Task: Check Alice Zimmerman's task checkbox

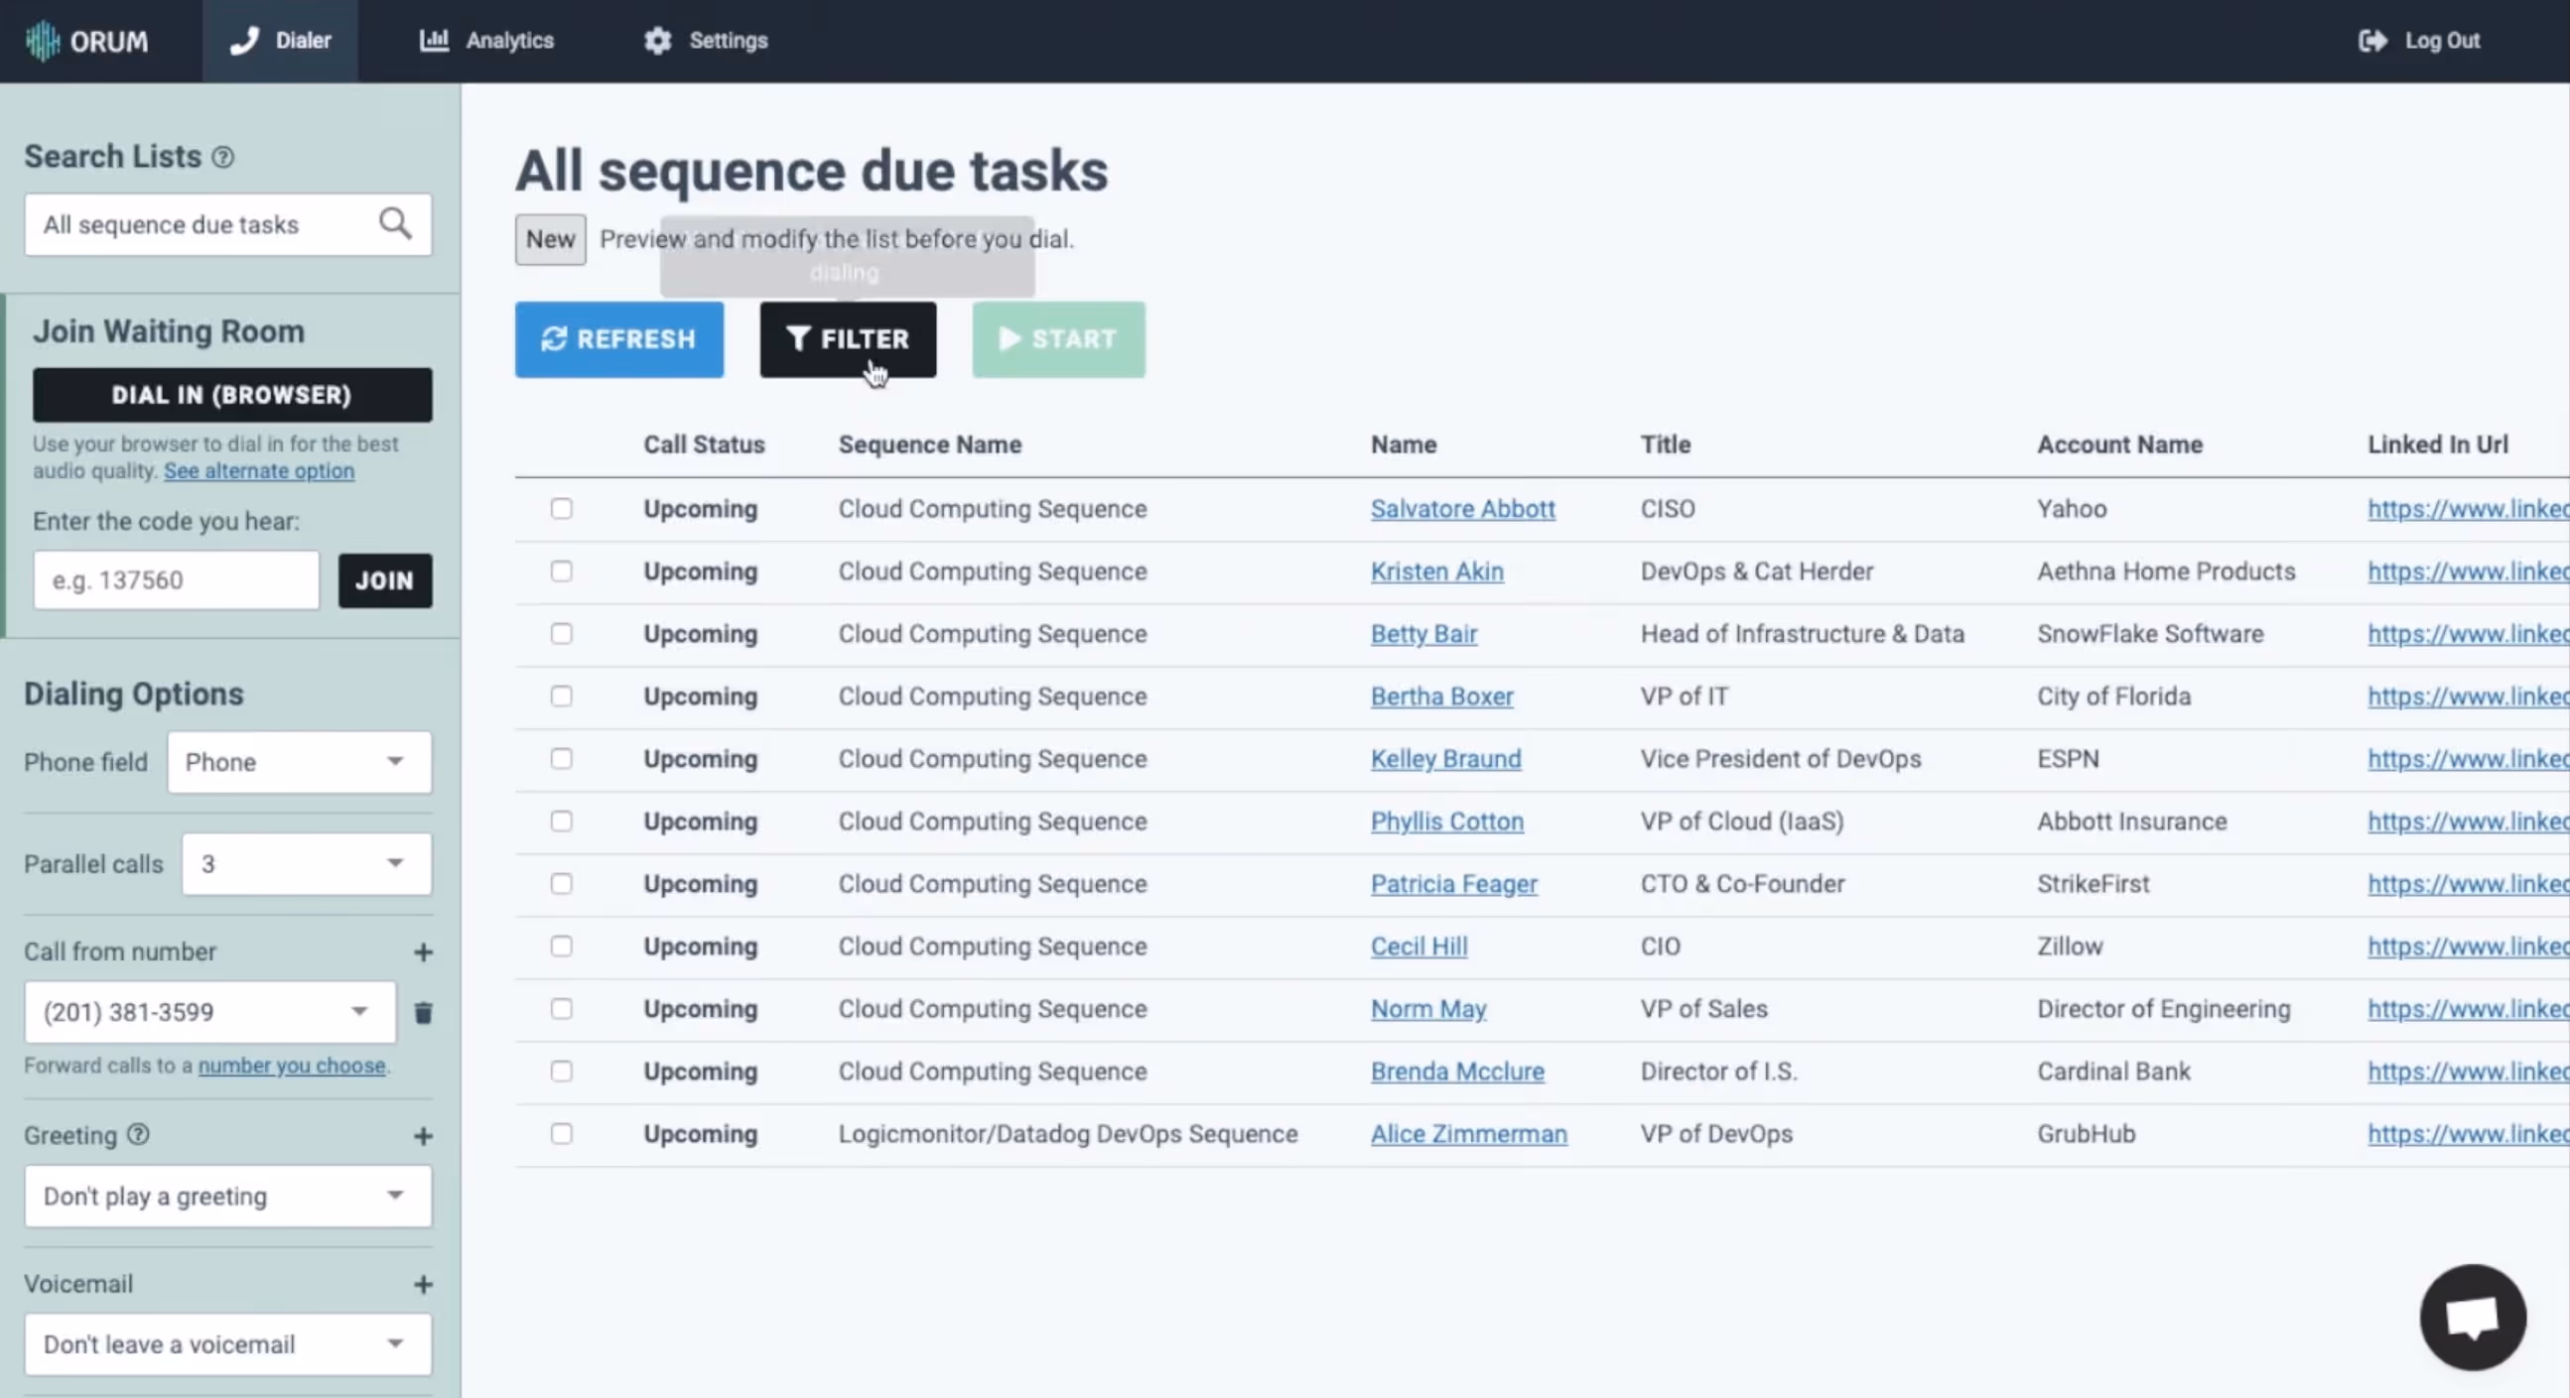Action: pos(561,1134)
